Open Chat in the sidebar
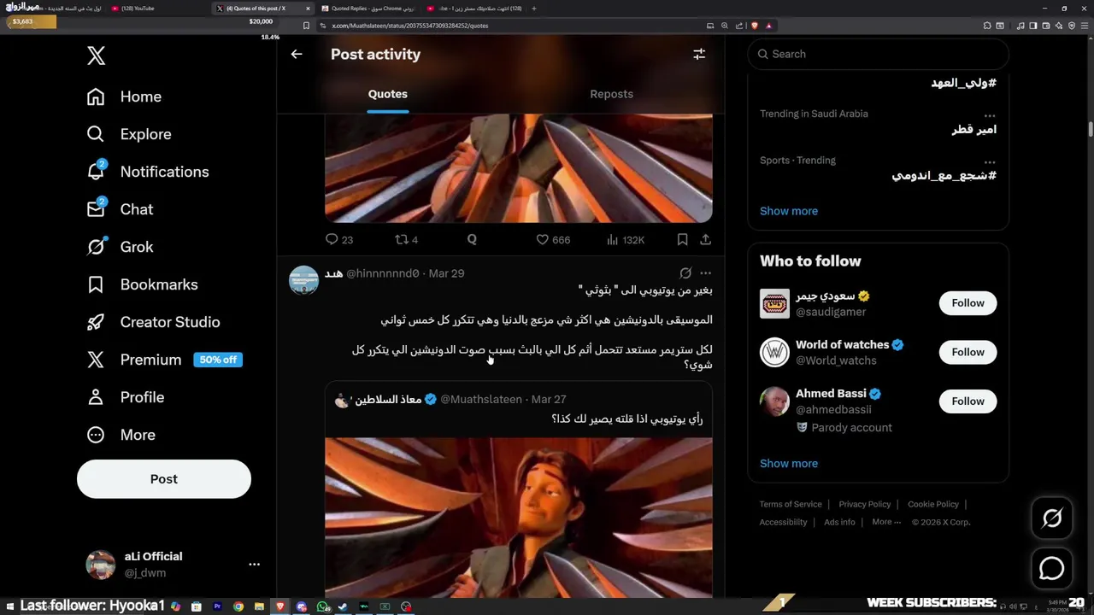The width and height of the screenshot is (1094, 615). click(x=120, y=209)
